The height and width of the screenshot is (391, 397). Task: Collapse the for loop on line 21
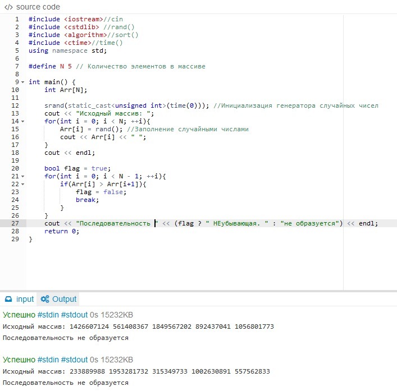click(23, 176)
